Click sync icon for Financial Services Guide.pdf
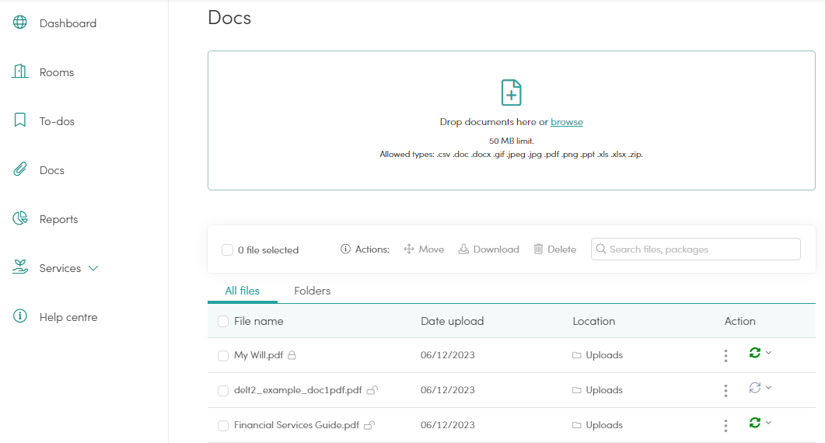Viewport: 825px width, 443px height. (x=755, y=423)
